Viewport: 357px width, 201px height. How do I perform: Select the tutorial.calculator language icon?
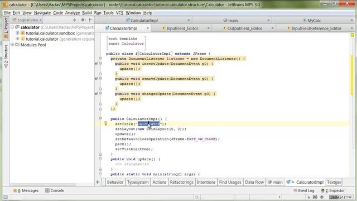pyautogui.click(x=22, y=39)
